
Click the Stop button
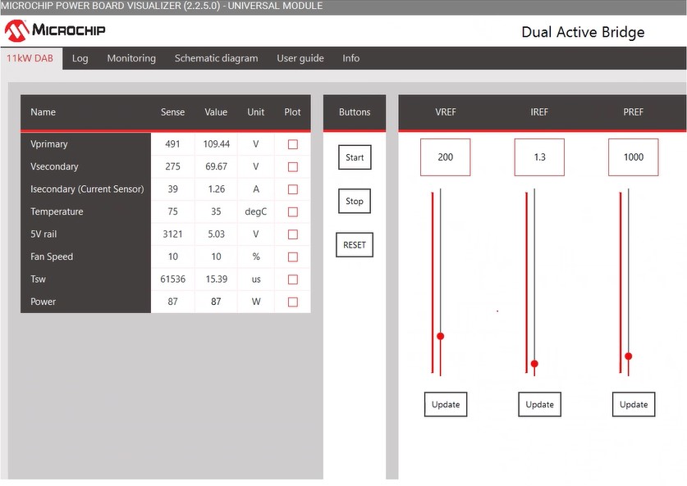355,202
